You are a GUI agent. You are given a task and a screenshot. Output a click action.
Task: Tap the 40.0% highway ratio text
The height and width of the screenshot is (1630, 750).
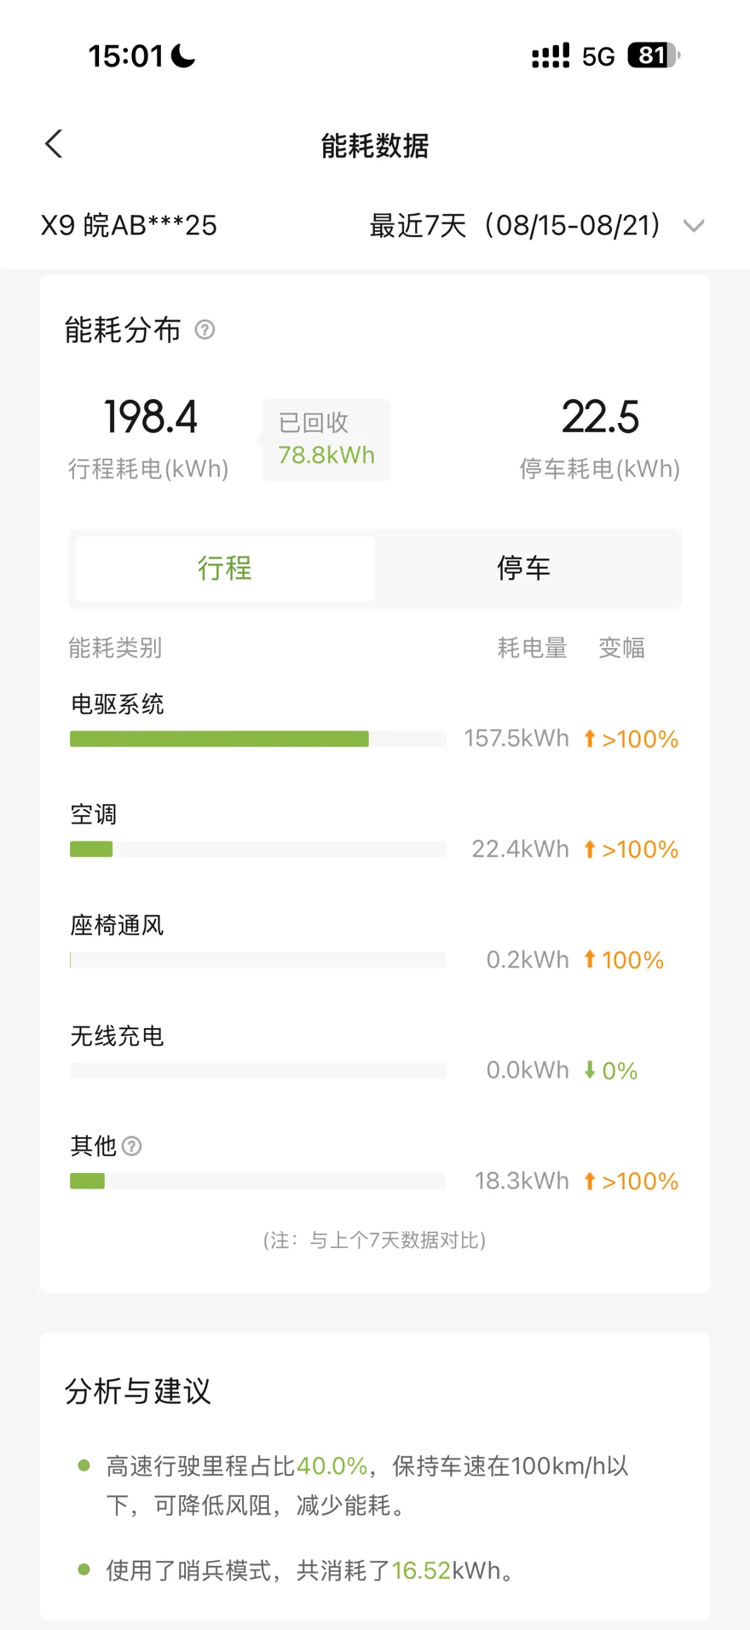[x=332, y=1466]
